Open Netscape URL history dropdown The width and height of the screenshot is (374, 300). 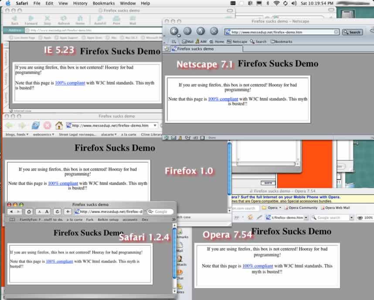(x=336, y=32)
